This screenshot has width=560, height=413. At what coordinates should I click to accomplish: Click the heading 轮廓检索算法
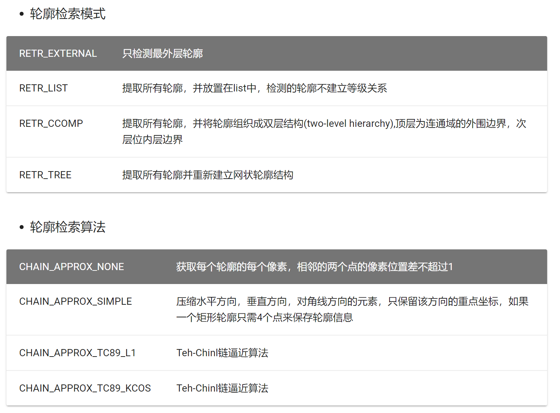68,227
